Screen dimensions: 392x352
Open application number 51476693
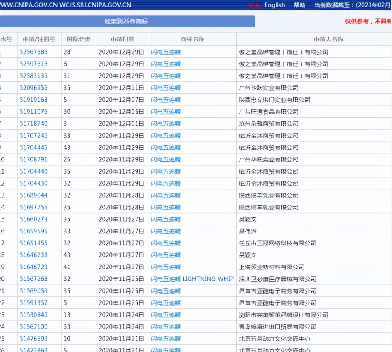[34, 339]
